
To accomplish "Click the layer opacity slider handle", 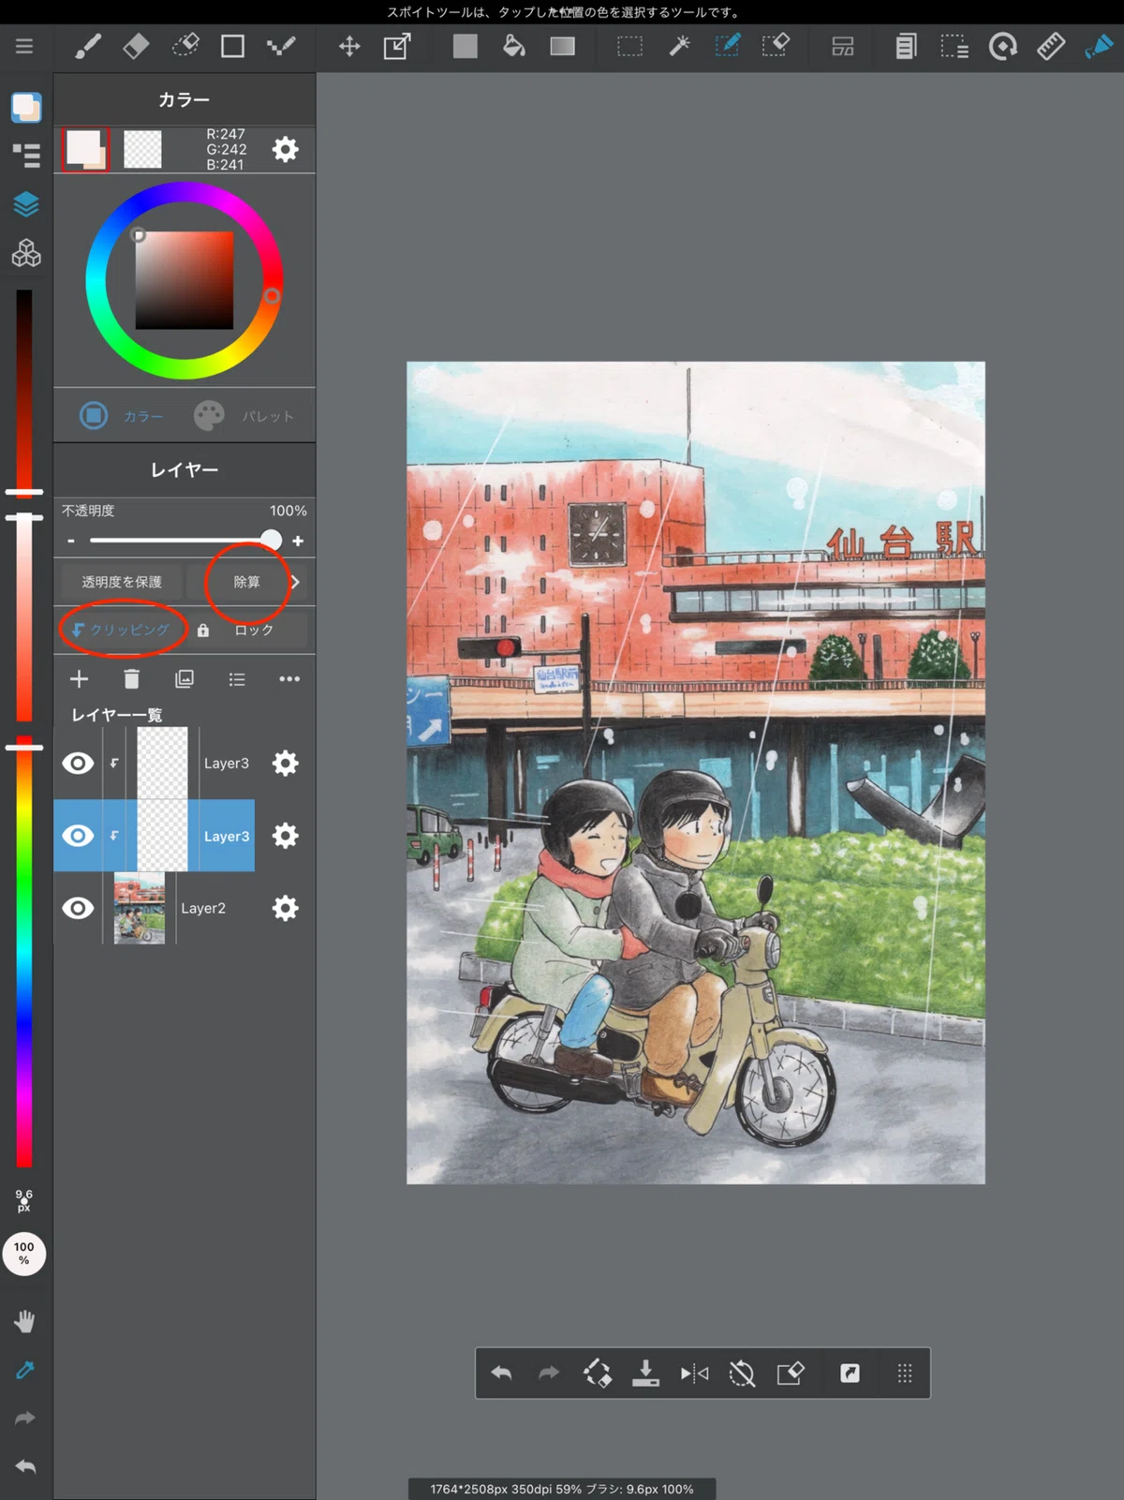I will pyautogui.click(x=271, y=540).
